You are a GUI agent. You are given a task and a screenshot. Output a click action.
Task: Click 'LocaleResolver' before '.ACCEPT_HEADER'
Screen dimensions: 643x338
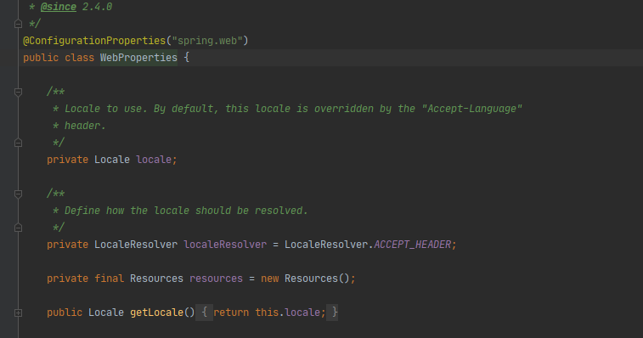coord(326,245)
